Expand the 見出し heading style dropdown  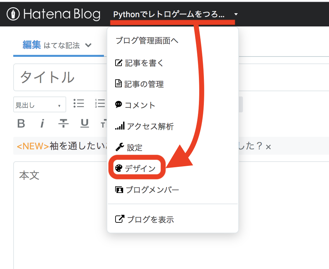[x=39, y=104]
